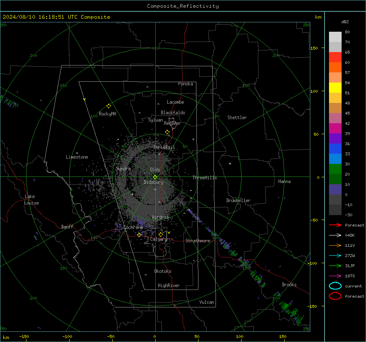Click the orange 111V arrow icon

(335, 245)
